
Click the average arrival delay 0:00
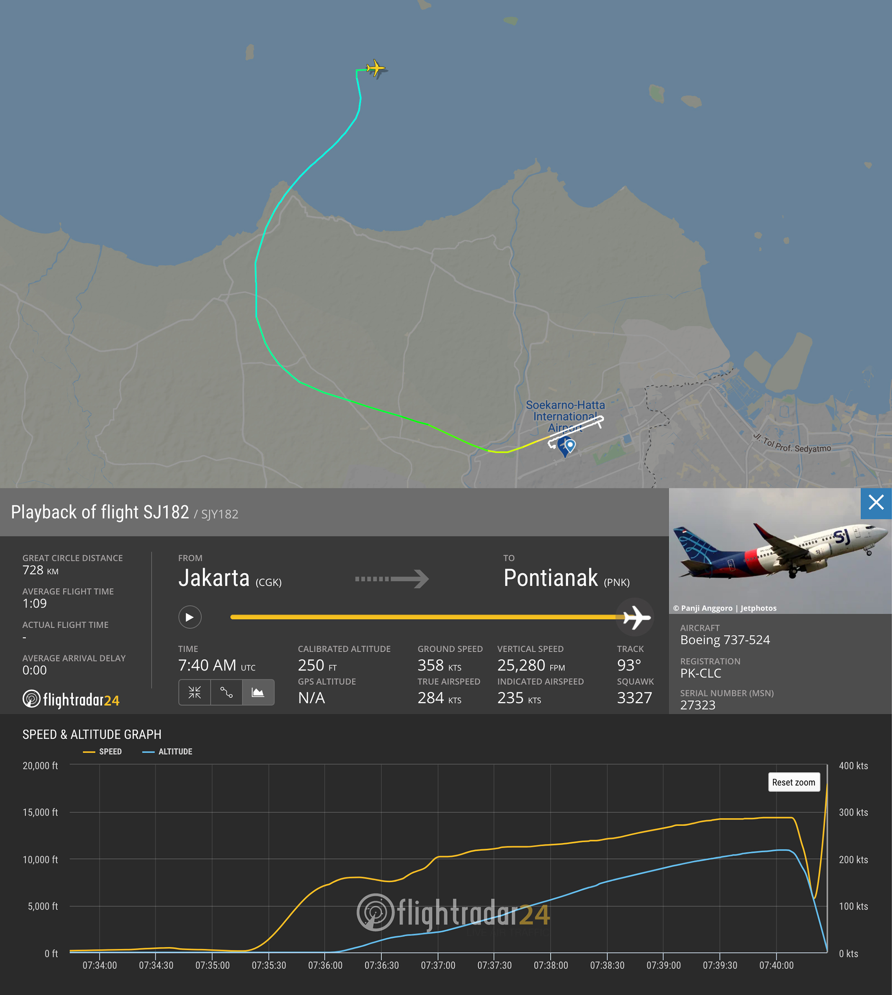34,670
